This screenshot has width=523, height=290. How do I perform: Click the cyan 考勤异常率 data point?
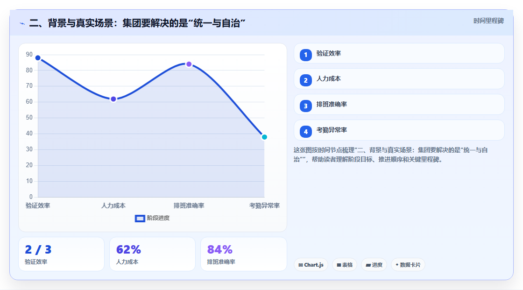(264, 137)
